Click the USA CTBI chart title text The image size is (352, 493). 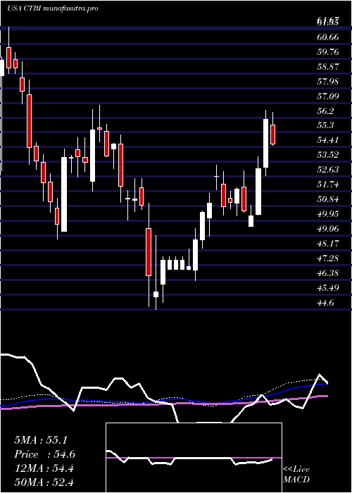pos(53,8)
